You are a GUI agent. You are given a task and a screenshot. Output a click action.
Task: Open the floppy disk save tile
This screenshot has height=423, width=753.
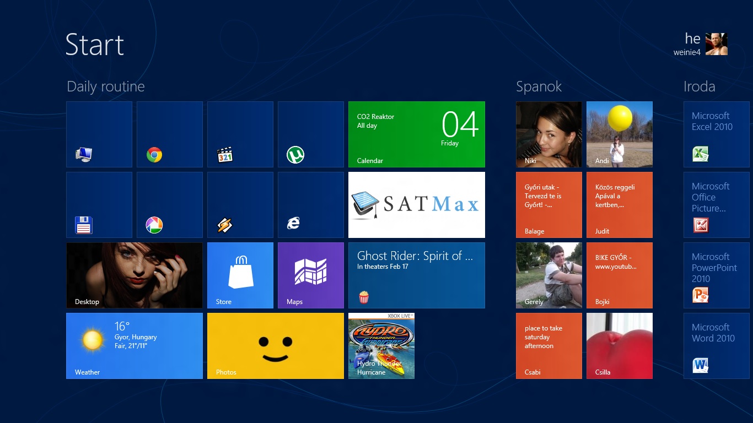[x=99, y=205]
